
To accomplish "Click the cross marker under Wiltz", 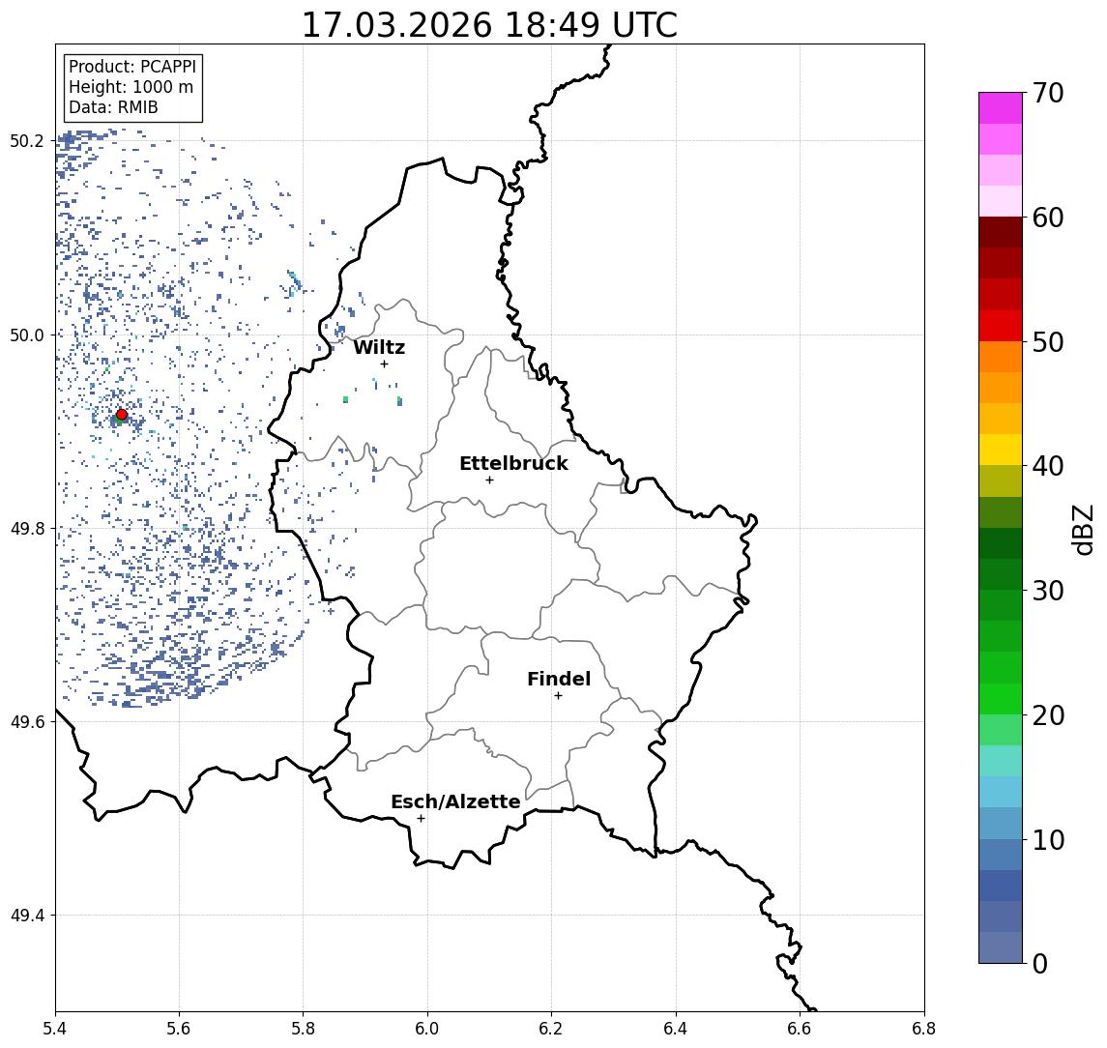I will tap(384, 364).
